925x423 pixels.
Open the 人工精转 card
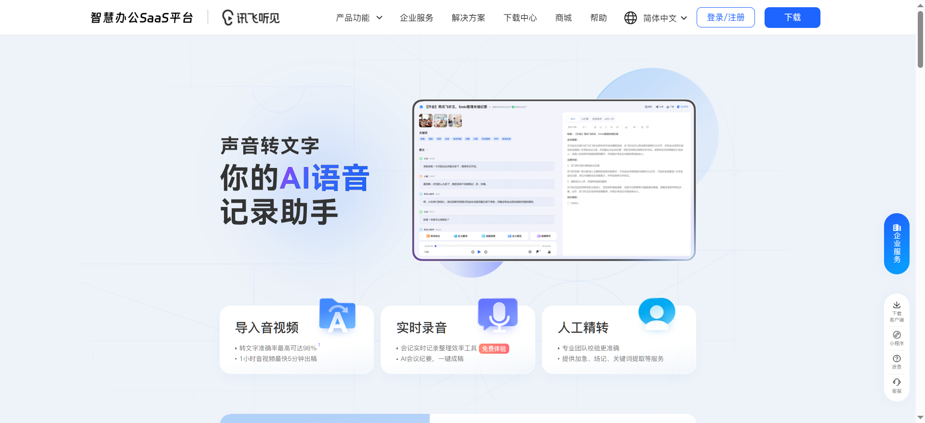click(x=619, y=340)
